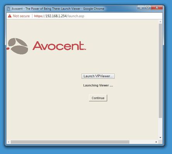Click the horizontal scrollbar right arrow
The height and width of the screenshot is (154, 172).
click(x=156, y=142)
